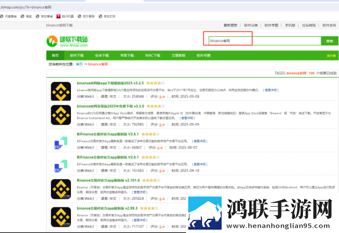Click the size value 101683

[x=138, y=171]
